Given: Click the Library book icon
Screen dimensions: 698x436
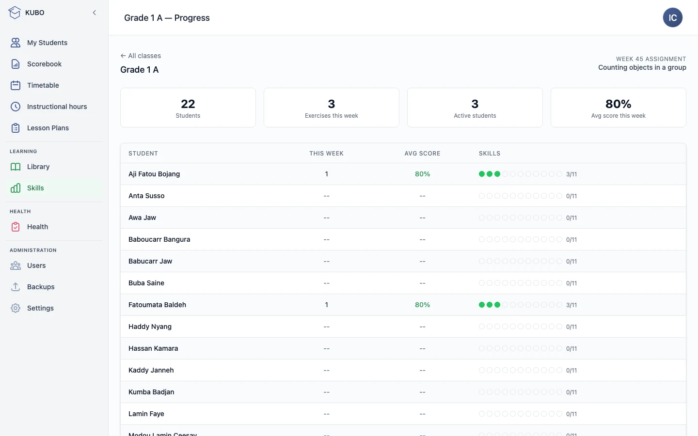Looking at the screenshot, I should pos(16,167).
